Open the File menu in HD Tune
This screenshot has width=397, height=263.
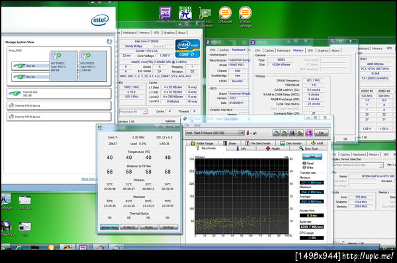187,125
